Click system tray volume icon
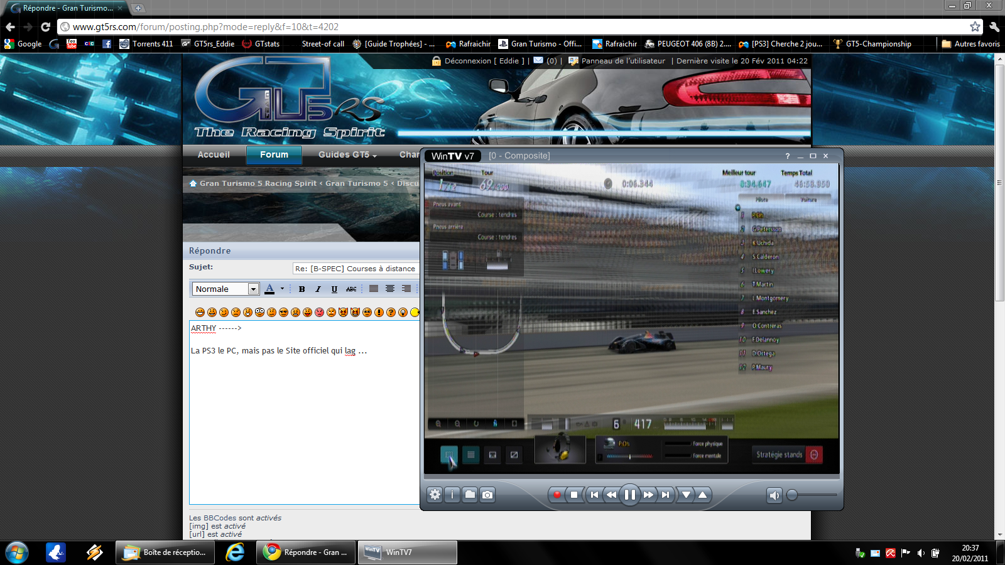1005x565 pixels. tap(920, 553)
